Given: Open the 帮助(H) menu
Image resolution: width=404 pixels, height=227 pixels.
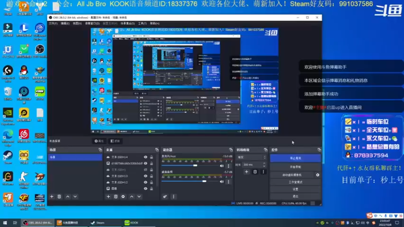Looking at the screenshot, I should [x=155, y=23].
